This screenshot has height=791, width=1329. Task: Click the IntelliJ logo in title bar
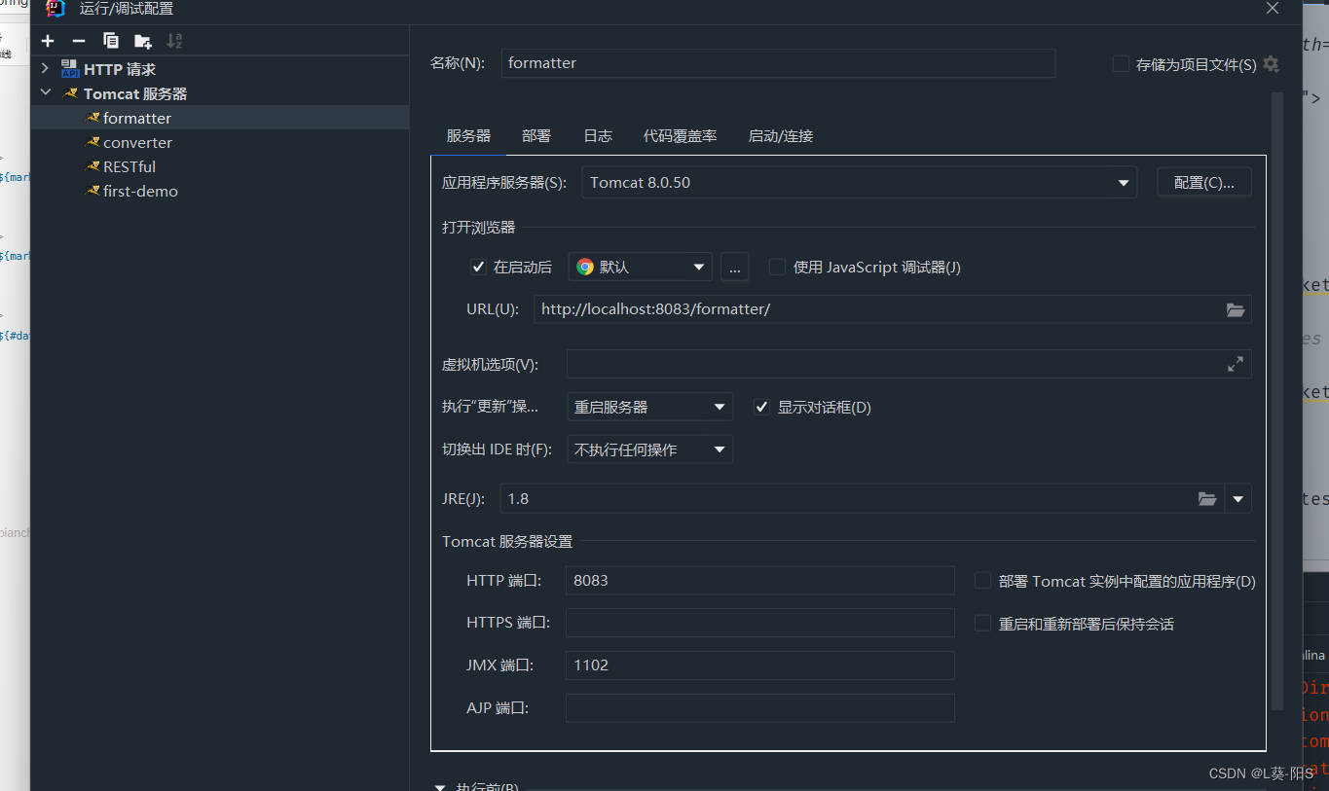pos(55,9)
